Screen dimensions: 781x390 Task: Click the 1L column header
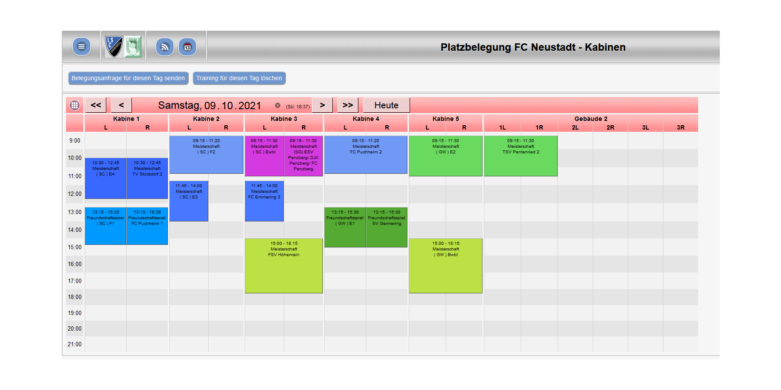(502, 127)
